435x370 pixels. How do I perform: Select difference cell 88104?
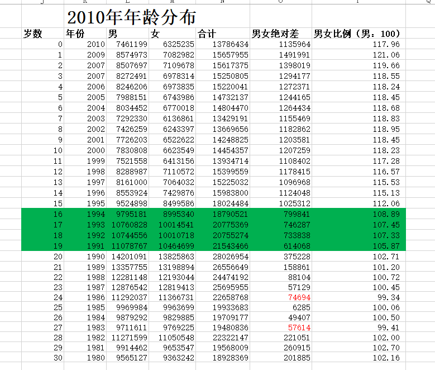[299, 277]
